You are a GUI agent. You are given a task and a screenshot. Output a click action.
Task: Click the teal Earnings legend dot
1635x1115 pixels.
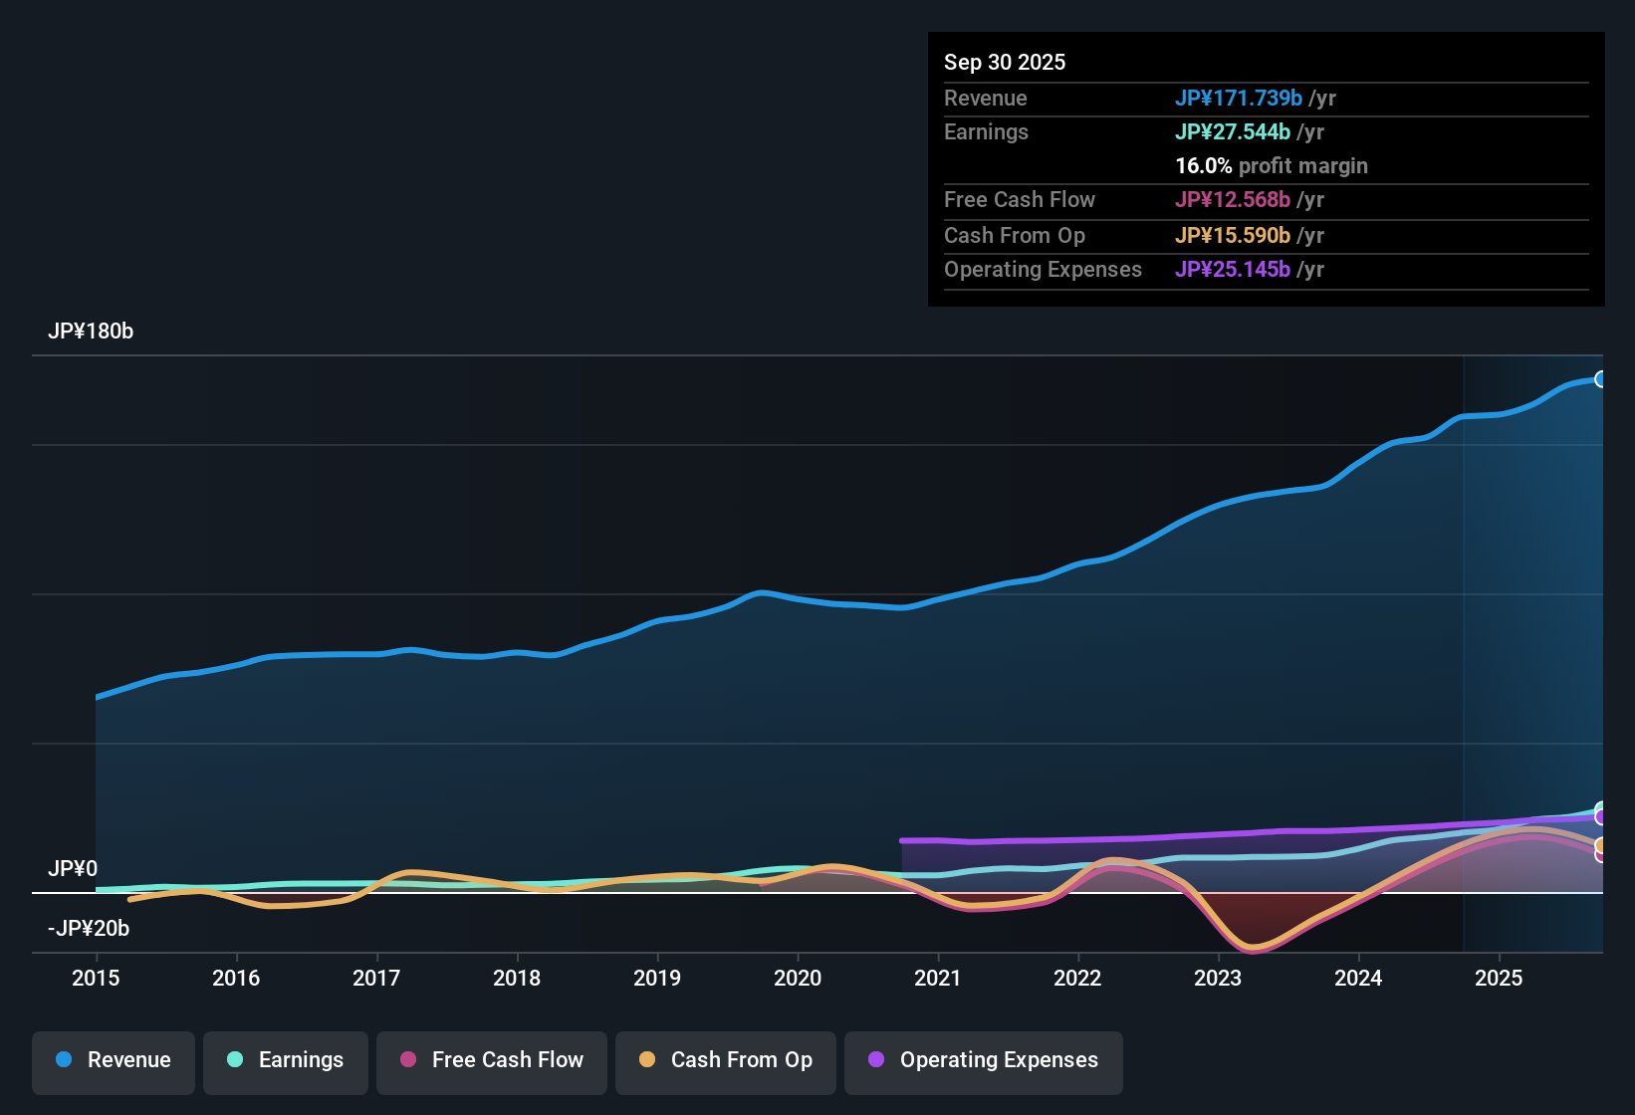click(x=235, y=1059)
